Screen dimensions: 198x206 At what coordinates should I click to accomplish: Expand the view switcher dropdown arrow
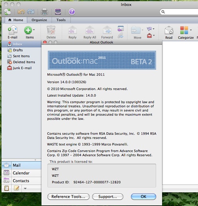(25, 189)
